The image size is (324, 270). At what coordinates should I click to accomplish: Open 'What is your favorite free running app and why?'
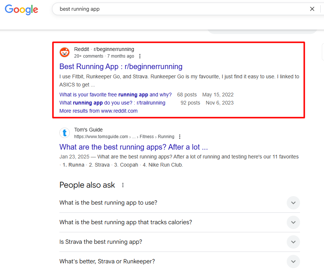click(116, 95)
